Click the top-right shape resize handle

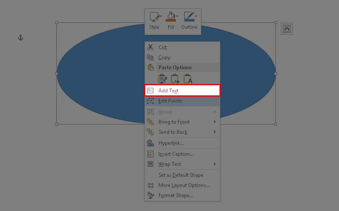click(x=275, y=23)
